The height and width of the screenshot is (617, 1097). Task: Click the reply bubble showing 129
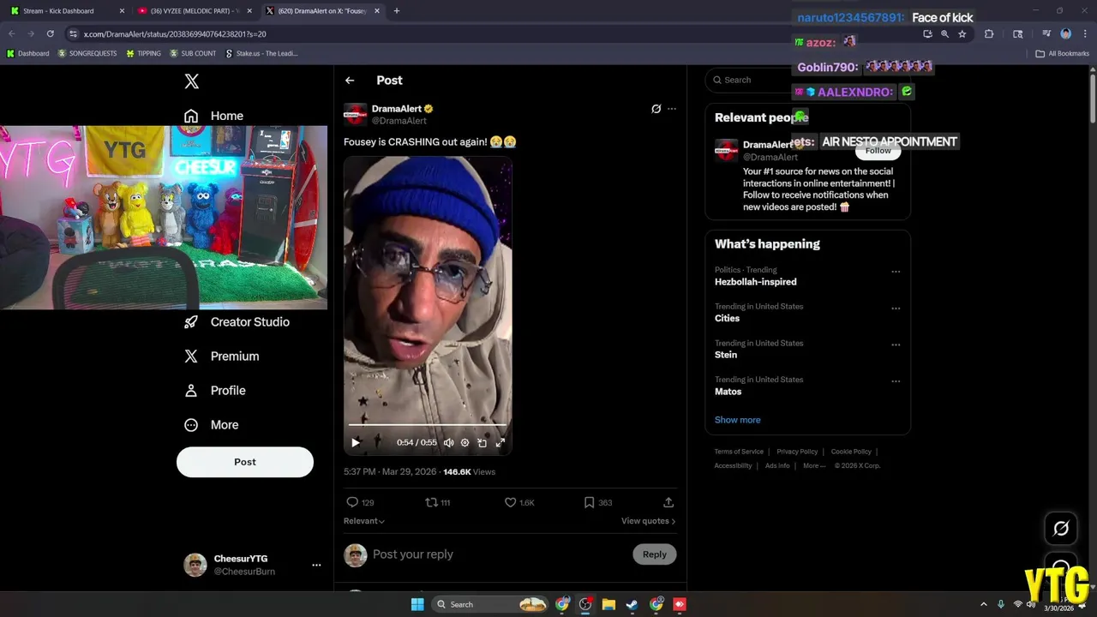[360, 503]
